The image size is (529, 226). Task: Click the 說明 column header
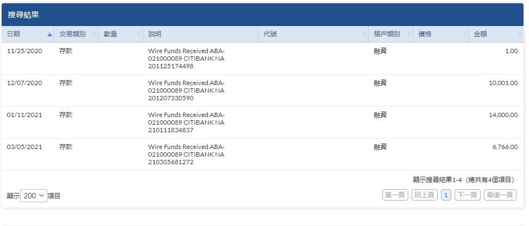(x=201, y=34)
